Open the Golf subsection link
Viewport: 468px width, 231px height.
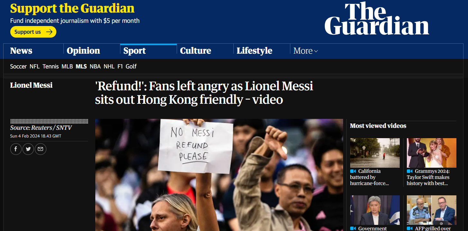(x=131, y=67)
